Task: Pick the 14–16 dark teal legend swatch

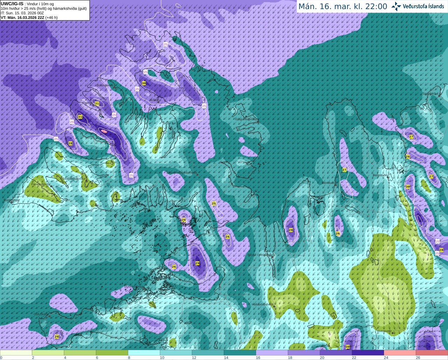Action: (240, 353)
